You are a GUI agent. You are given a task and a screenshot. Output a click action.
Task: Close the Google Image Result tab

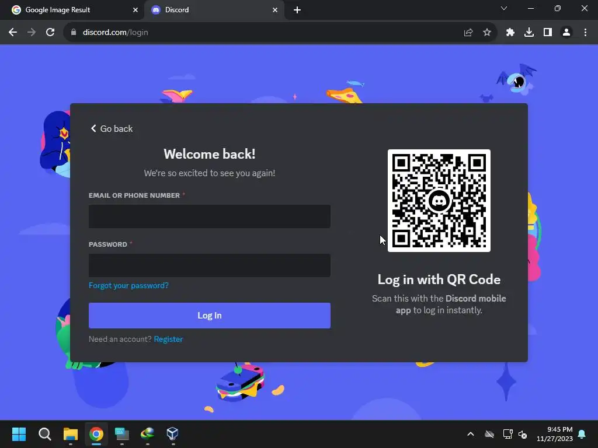135,10
